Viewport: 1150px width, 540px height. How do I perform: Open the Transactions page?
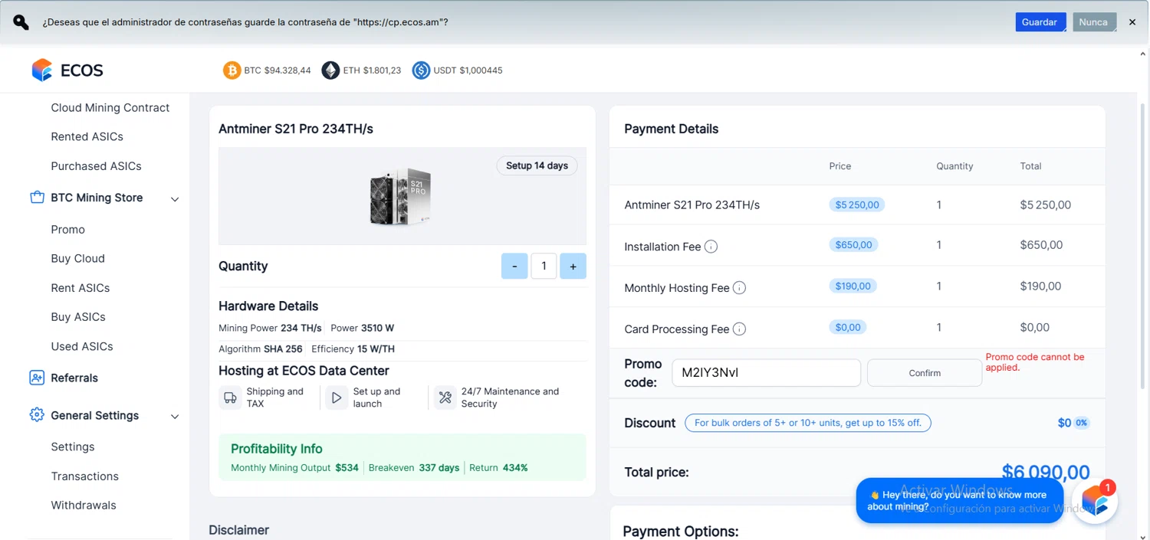tap(84, 476)
